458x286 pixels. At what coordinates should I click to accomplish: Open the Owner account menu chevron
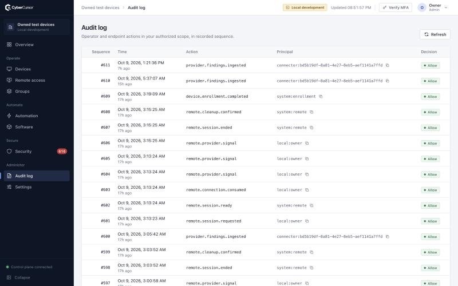coord(446,7)
